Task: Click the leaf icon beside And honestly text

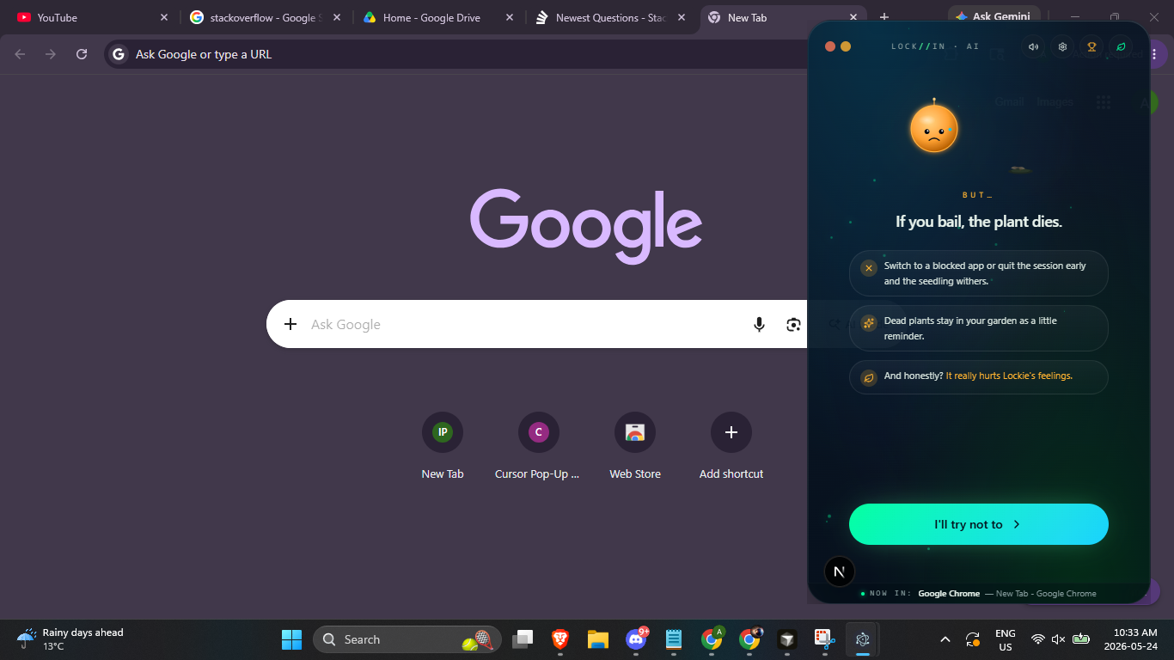Action: click(869, 376)
